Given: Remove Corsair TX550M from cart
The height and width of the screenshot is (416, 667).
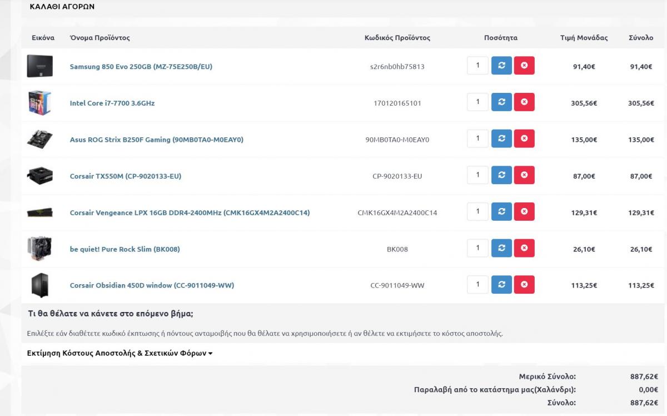Looking at the screenshot, I should 524,175.
